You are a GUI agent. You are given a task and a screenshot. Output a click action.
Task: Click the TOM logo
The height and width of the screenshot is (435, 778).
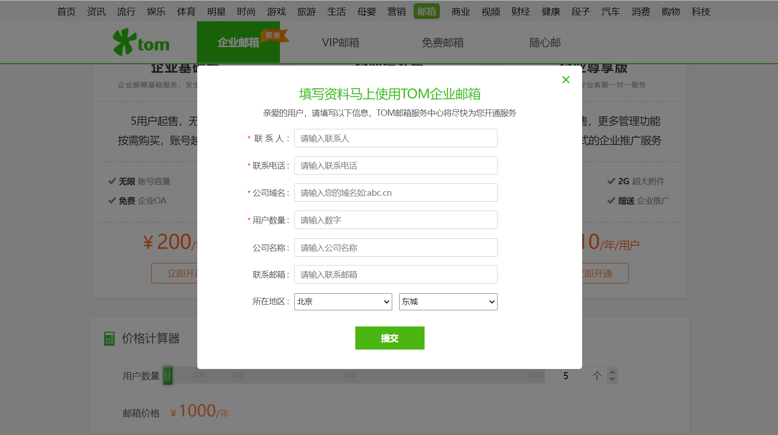pyautogui.click(x=140, y=42)
